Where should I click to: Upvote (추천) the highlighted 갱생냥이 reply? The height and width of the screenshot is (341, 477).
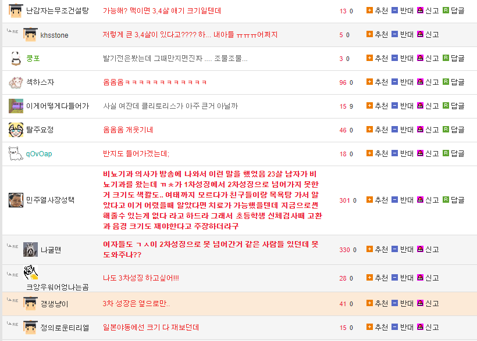[377, 303]
